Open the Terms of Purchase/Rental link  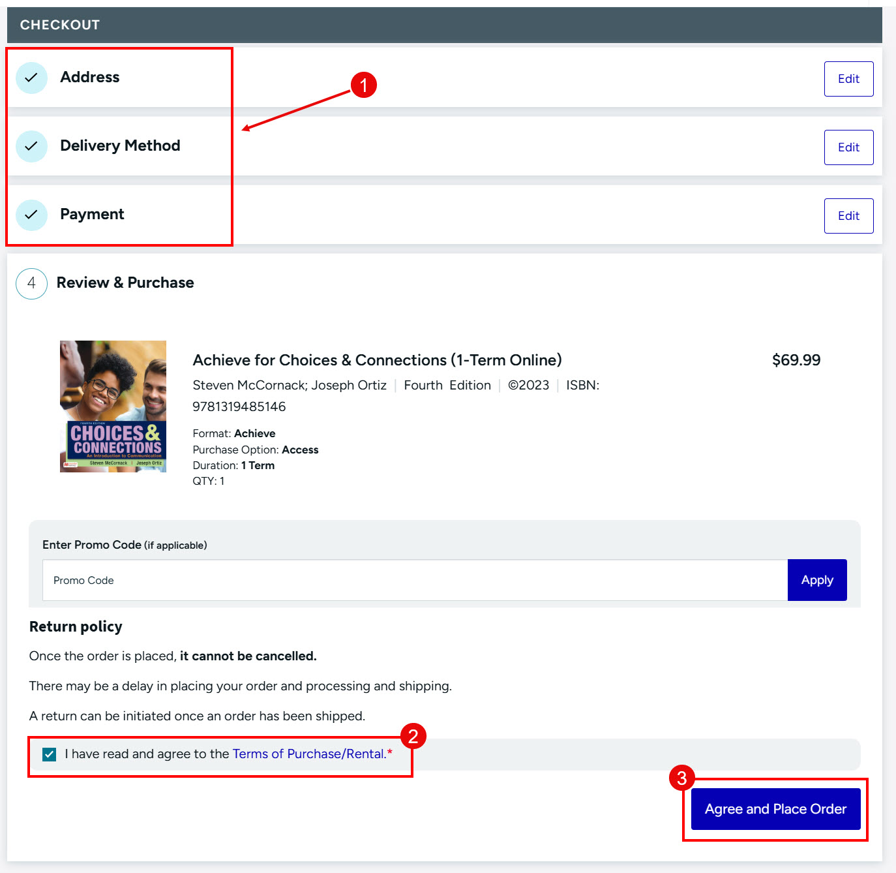pyautogui.click(x=309, y=754)
